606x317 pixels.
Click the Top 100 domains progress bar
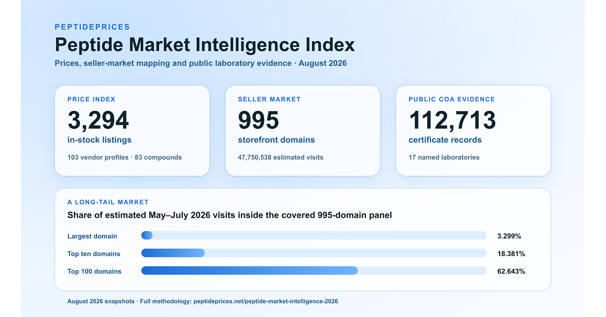(x=314, y=270)
